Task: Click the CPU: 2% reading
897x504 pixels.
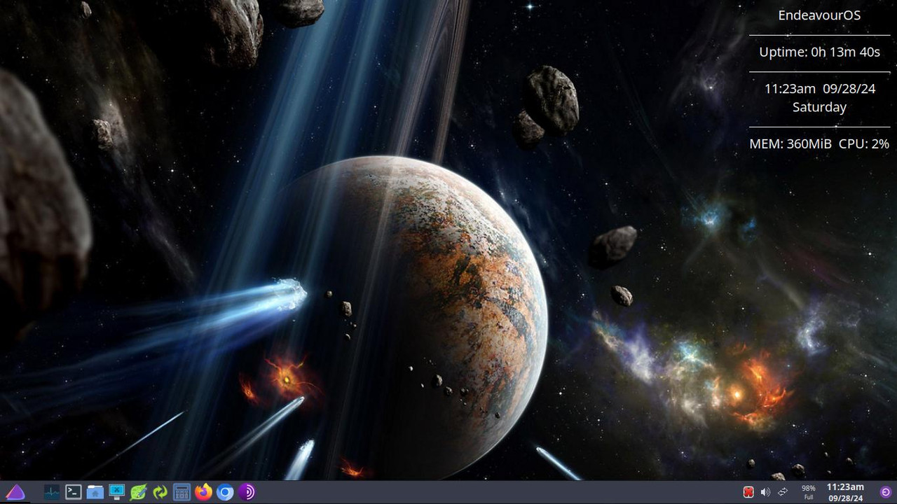Action: pyautogui.click(x=864, y=143)
